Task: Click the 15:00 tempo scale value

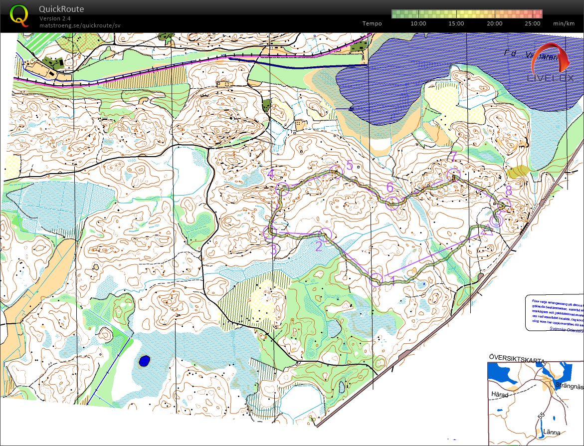Action: tap(456, 23)
